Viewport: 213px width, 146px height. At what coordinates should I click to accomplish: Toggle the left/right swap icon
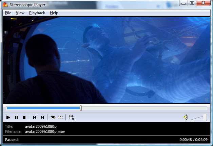pos(71,117)
